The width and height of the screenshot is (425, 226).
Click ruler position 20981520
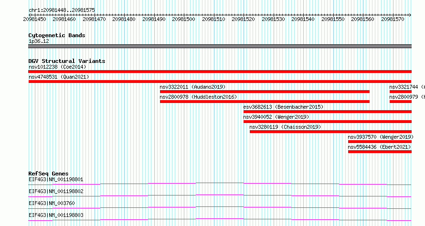click(x=244, y=19)
